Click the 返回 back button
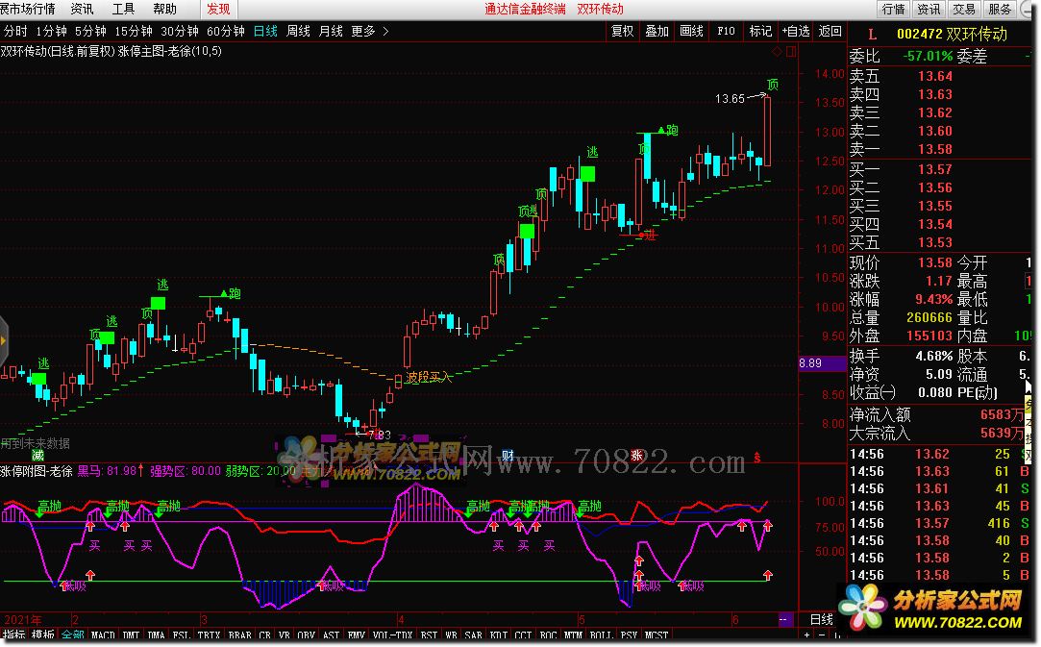Image resolution: width=1041 pixels, height=647 pixels. click(830, 31)
